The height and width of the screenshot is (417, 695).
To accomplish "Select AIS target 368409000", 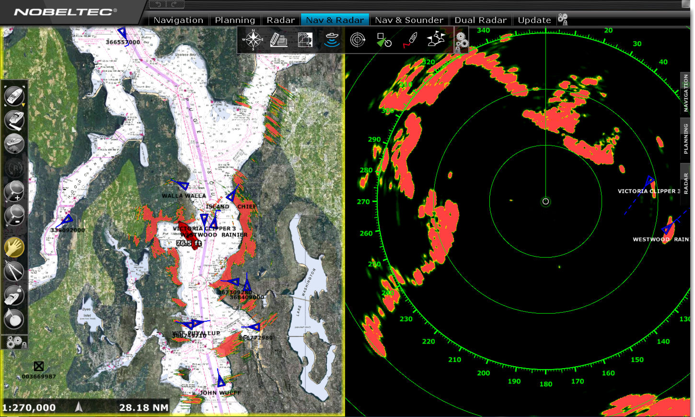I will [x=246, y=286].
